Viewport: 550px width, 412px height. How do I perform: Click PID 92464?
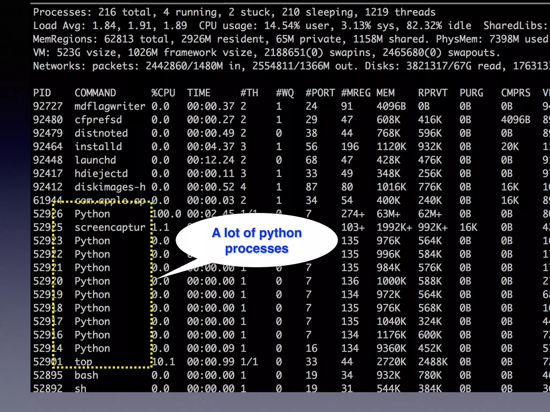(x=48, y=147)
